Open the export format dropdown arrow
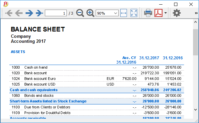 [165, 13]
